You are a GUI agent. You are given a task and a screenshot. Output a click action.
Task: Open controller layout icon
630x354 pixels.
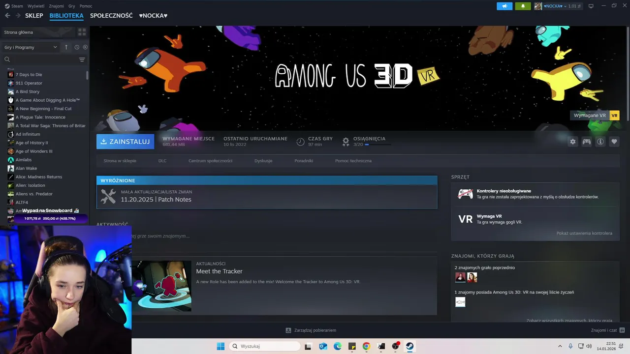[x=586, y=142]
